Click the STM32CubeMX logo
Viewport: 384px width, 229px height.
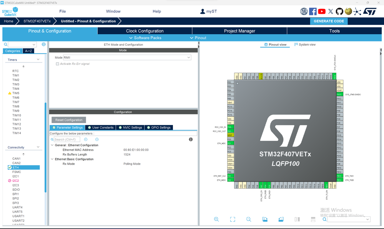[x=10, y=12]
